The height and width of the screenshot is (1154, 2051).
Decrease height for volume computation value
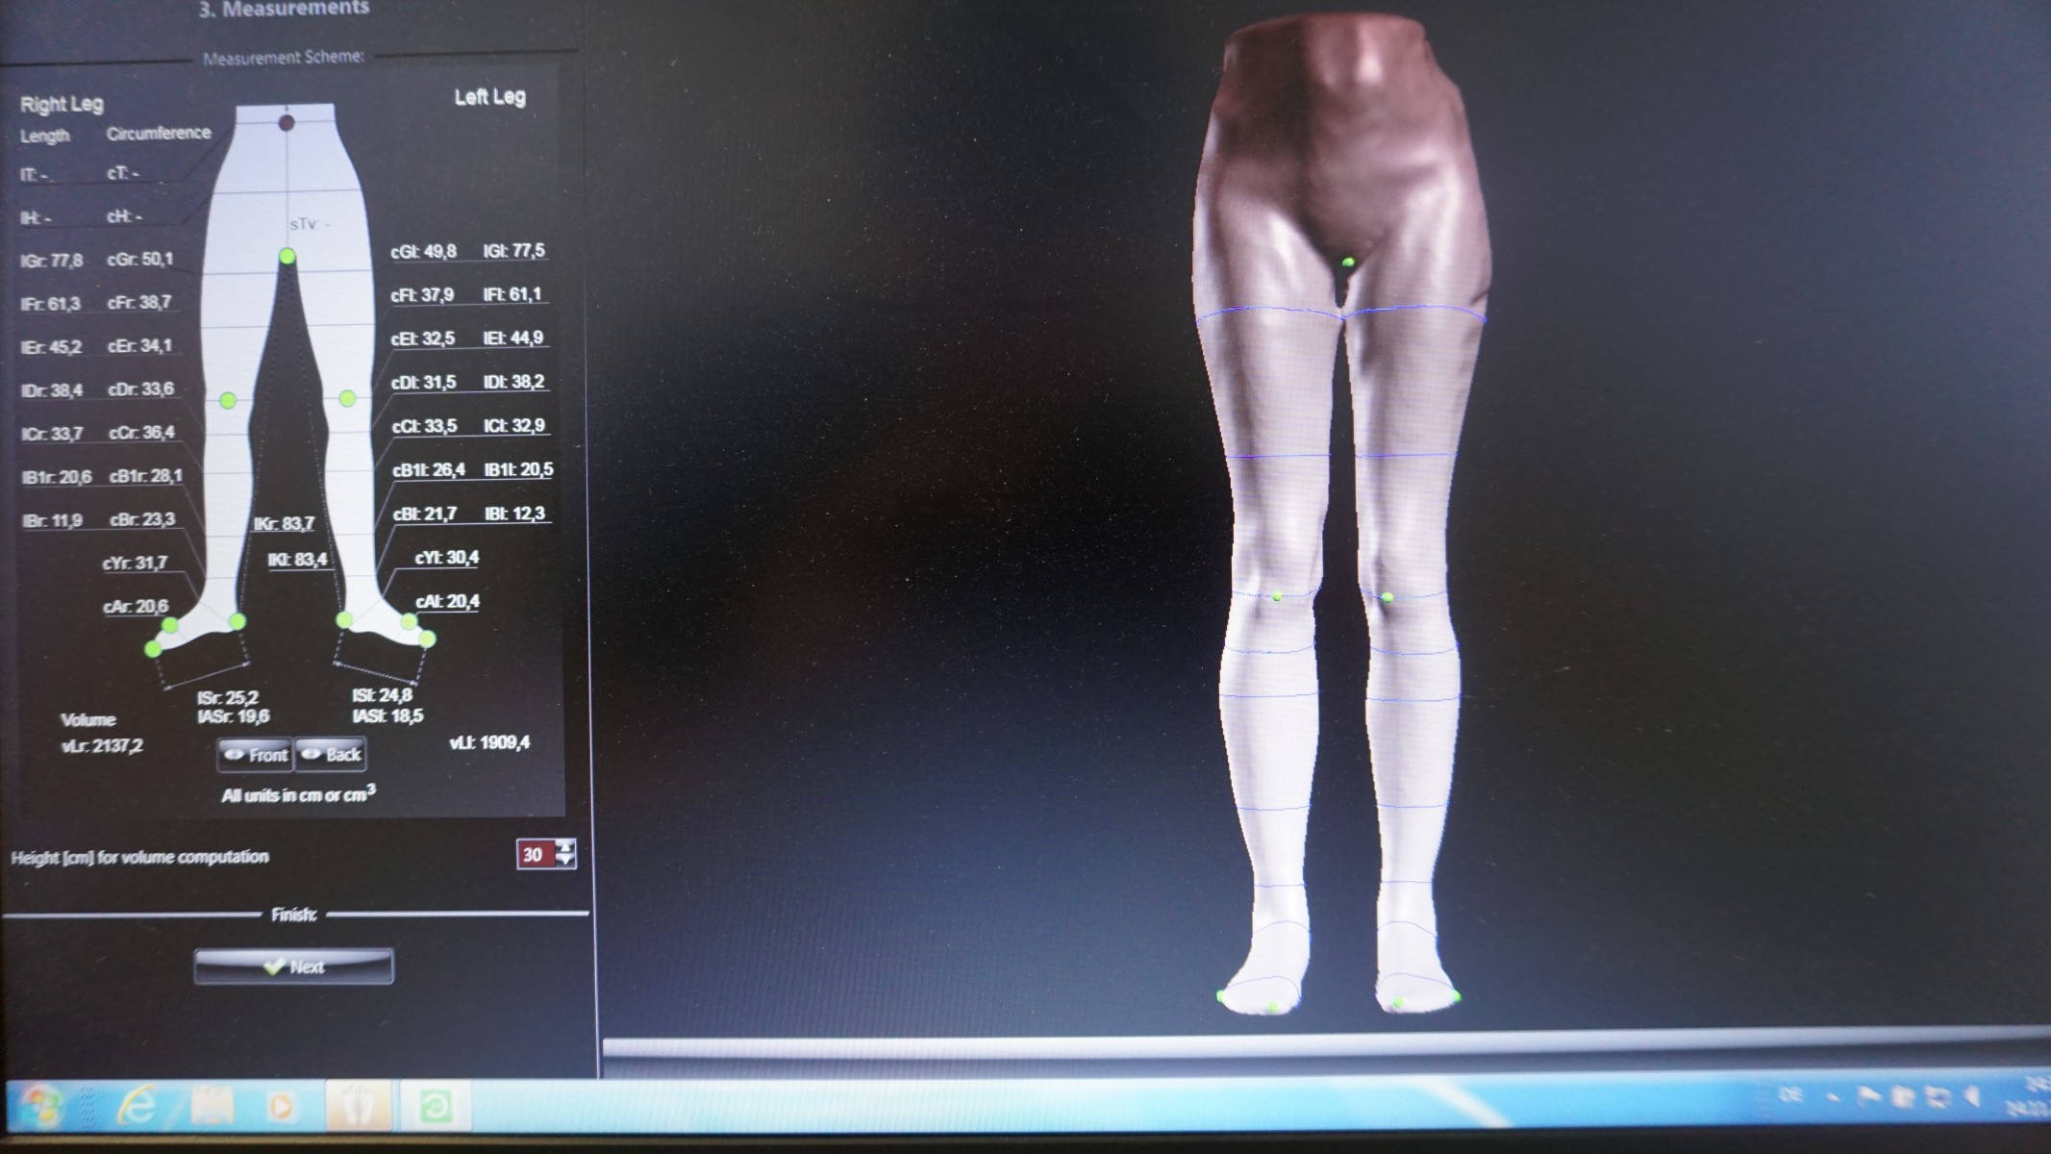tap(566, 861)
